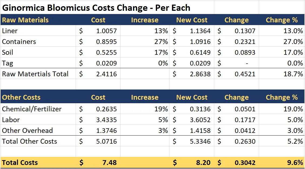Click the 'Other Costs' header cell
This screenshot has width=305, height=169.
pos(21,97)
